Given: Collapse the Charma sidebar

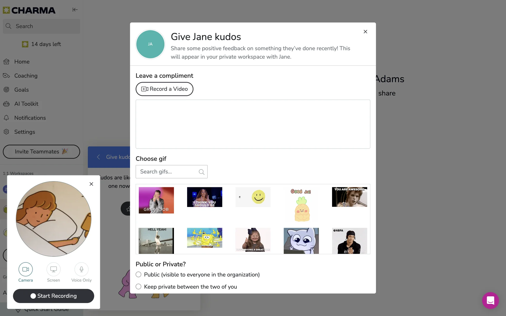Looking at the screenshot, I should (x=75, y=10).
